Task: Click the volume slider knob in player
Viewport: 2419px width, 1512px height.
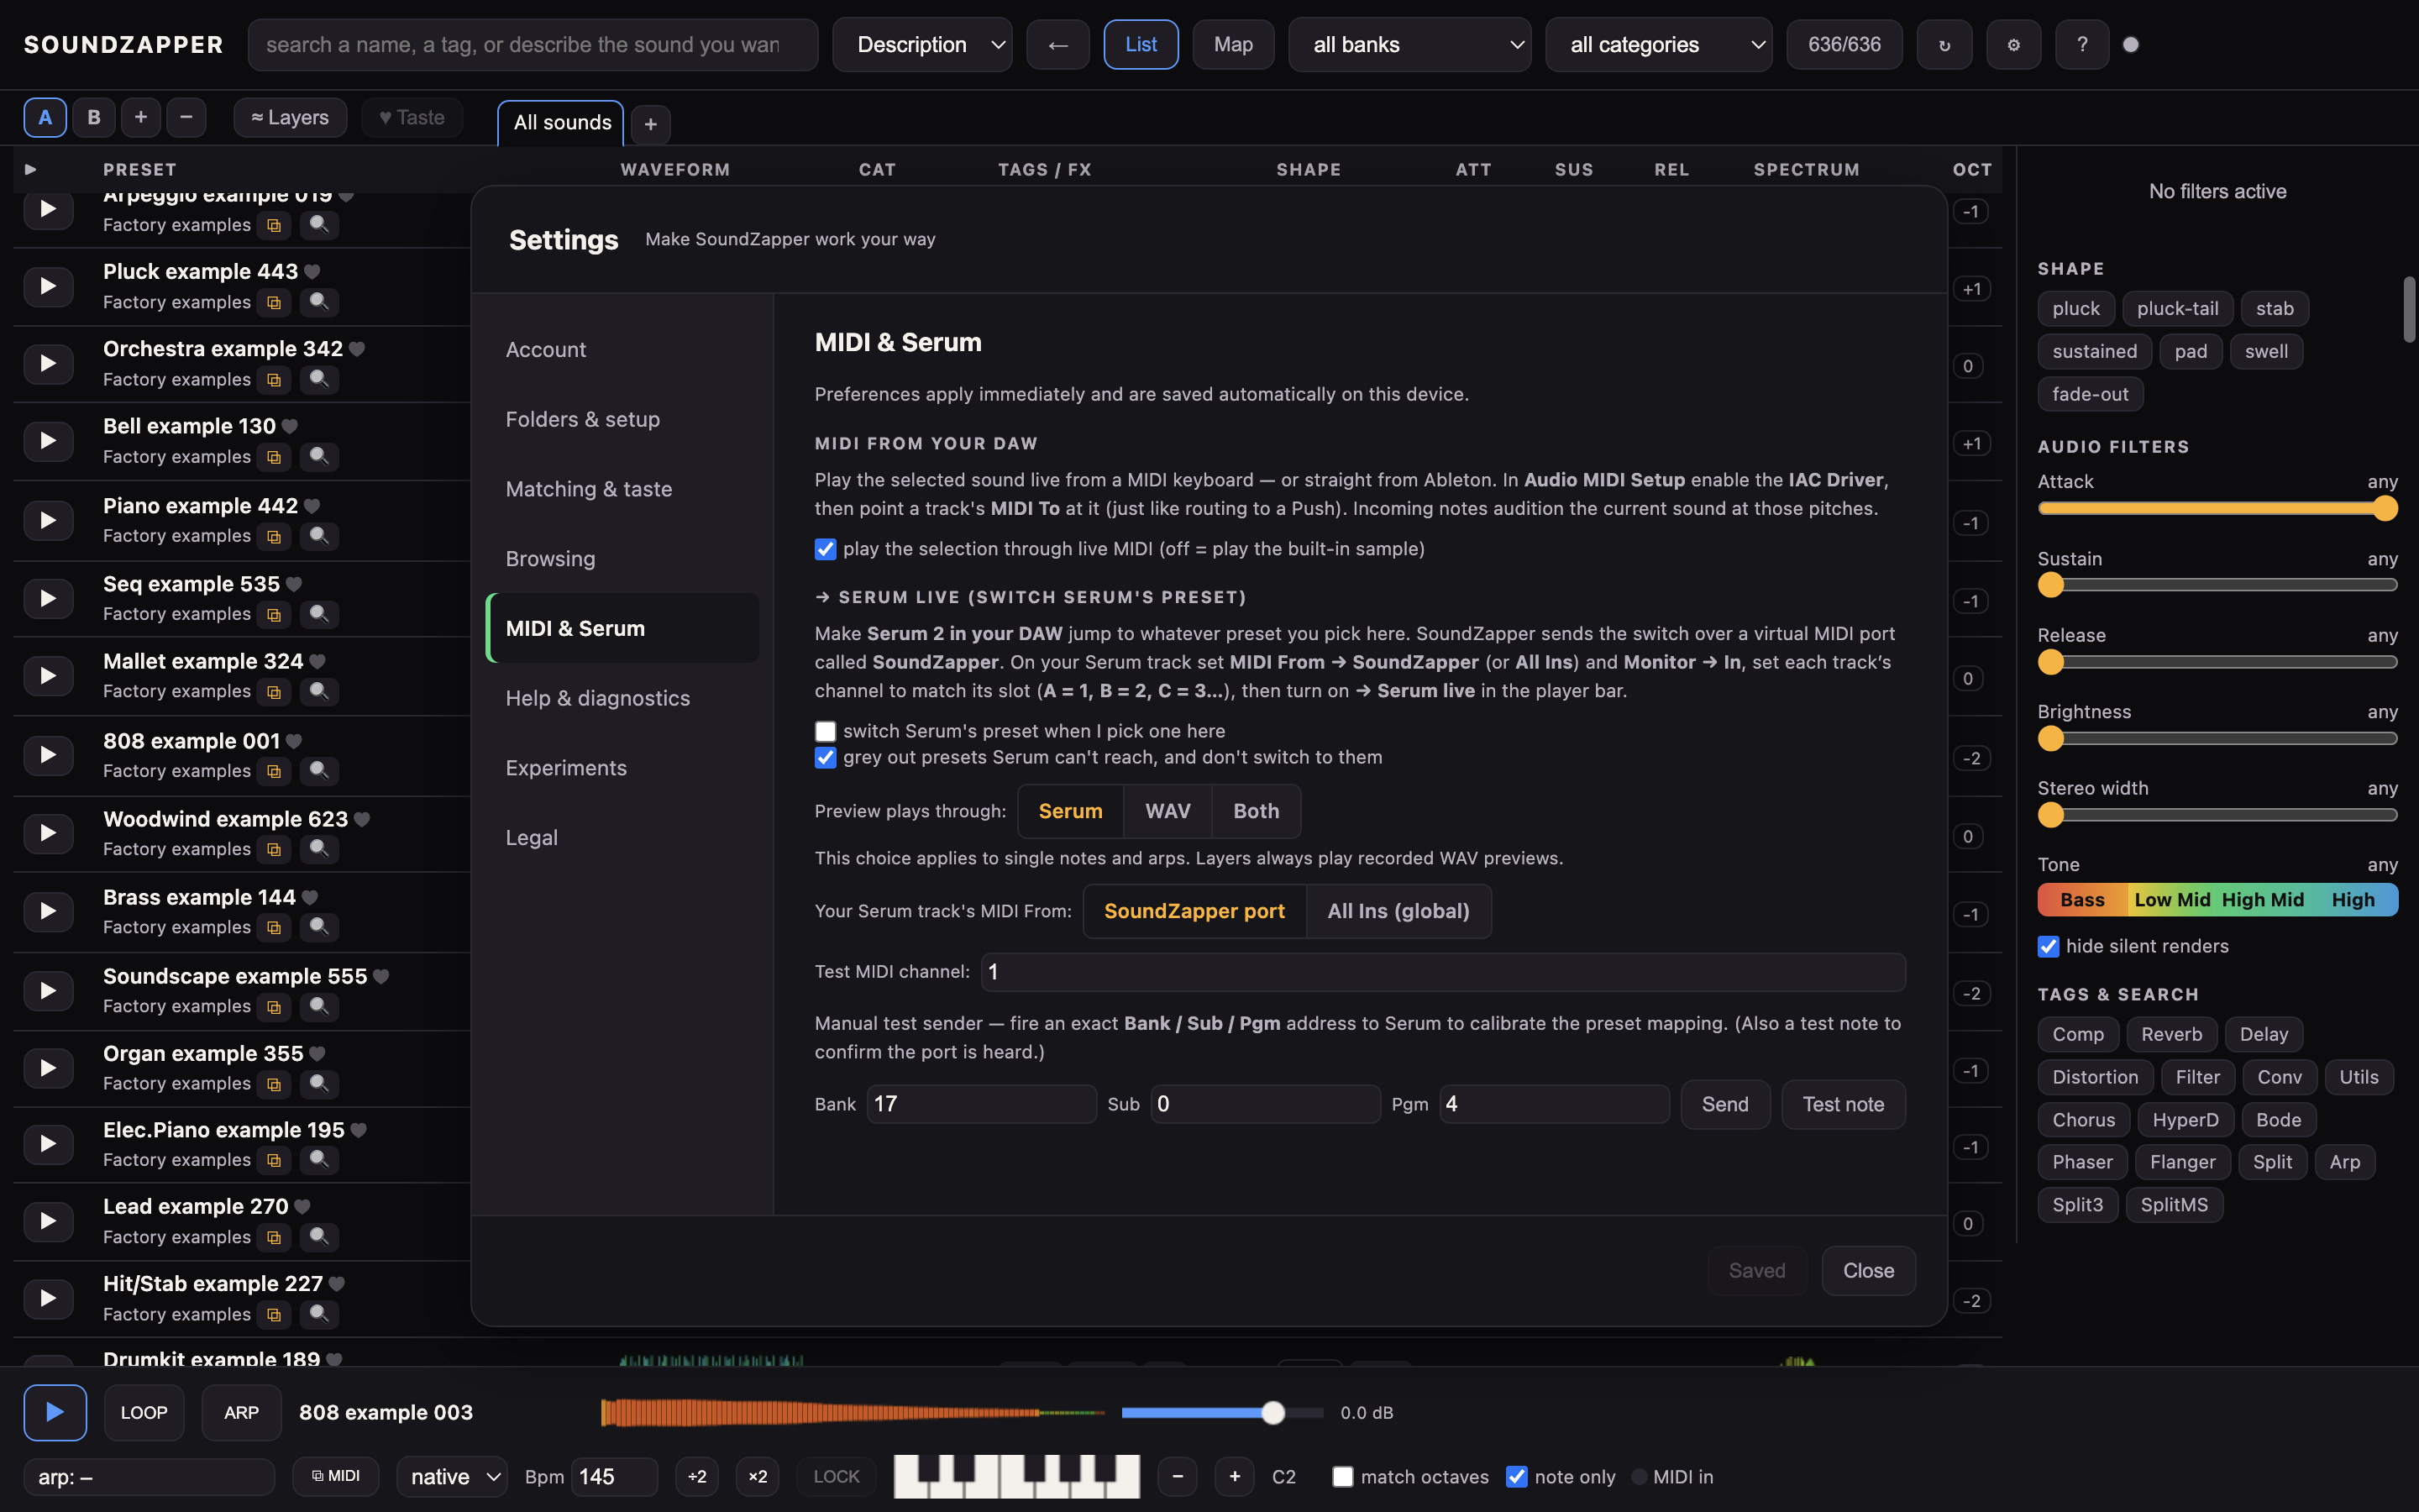Action: coord(1272,1412)
